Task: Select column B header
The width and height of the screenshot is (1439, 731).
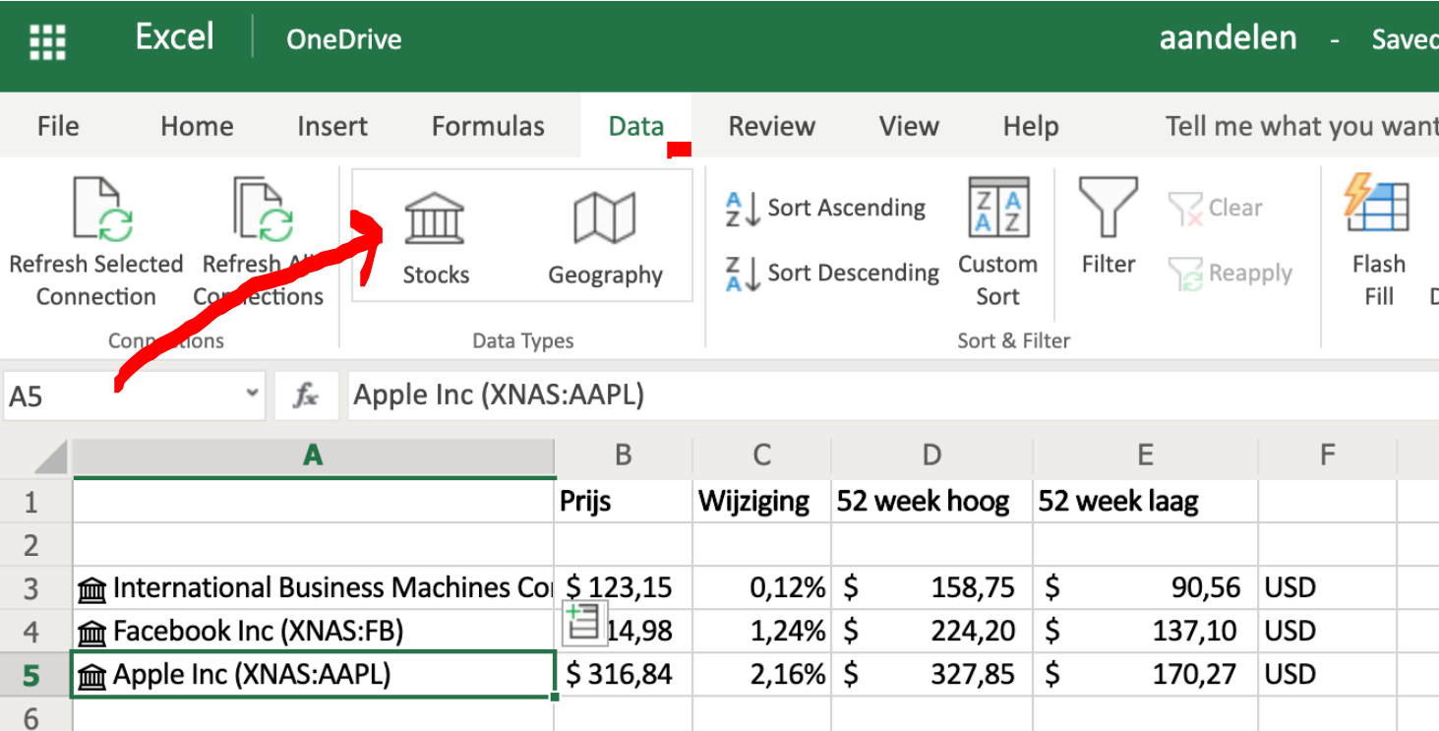Action: pyautogui.click(x=623, y=456)
